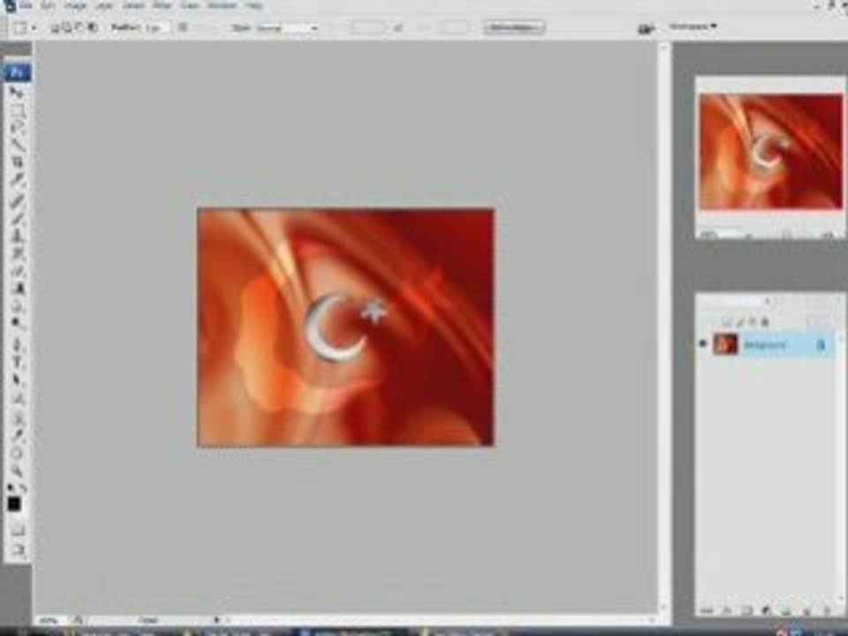Click the Refine Edge button
Screen dimensions: 848x636
tap(514, 27)
